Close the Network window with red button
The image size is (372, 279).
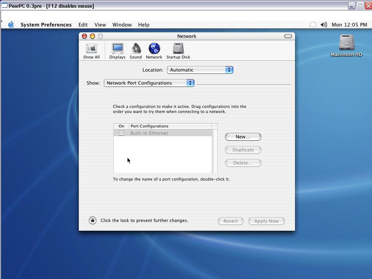(84, 36)
